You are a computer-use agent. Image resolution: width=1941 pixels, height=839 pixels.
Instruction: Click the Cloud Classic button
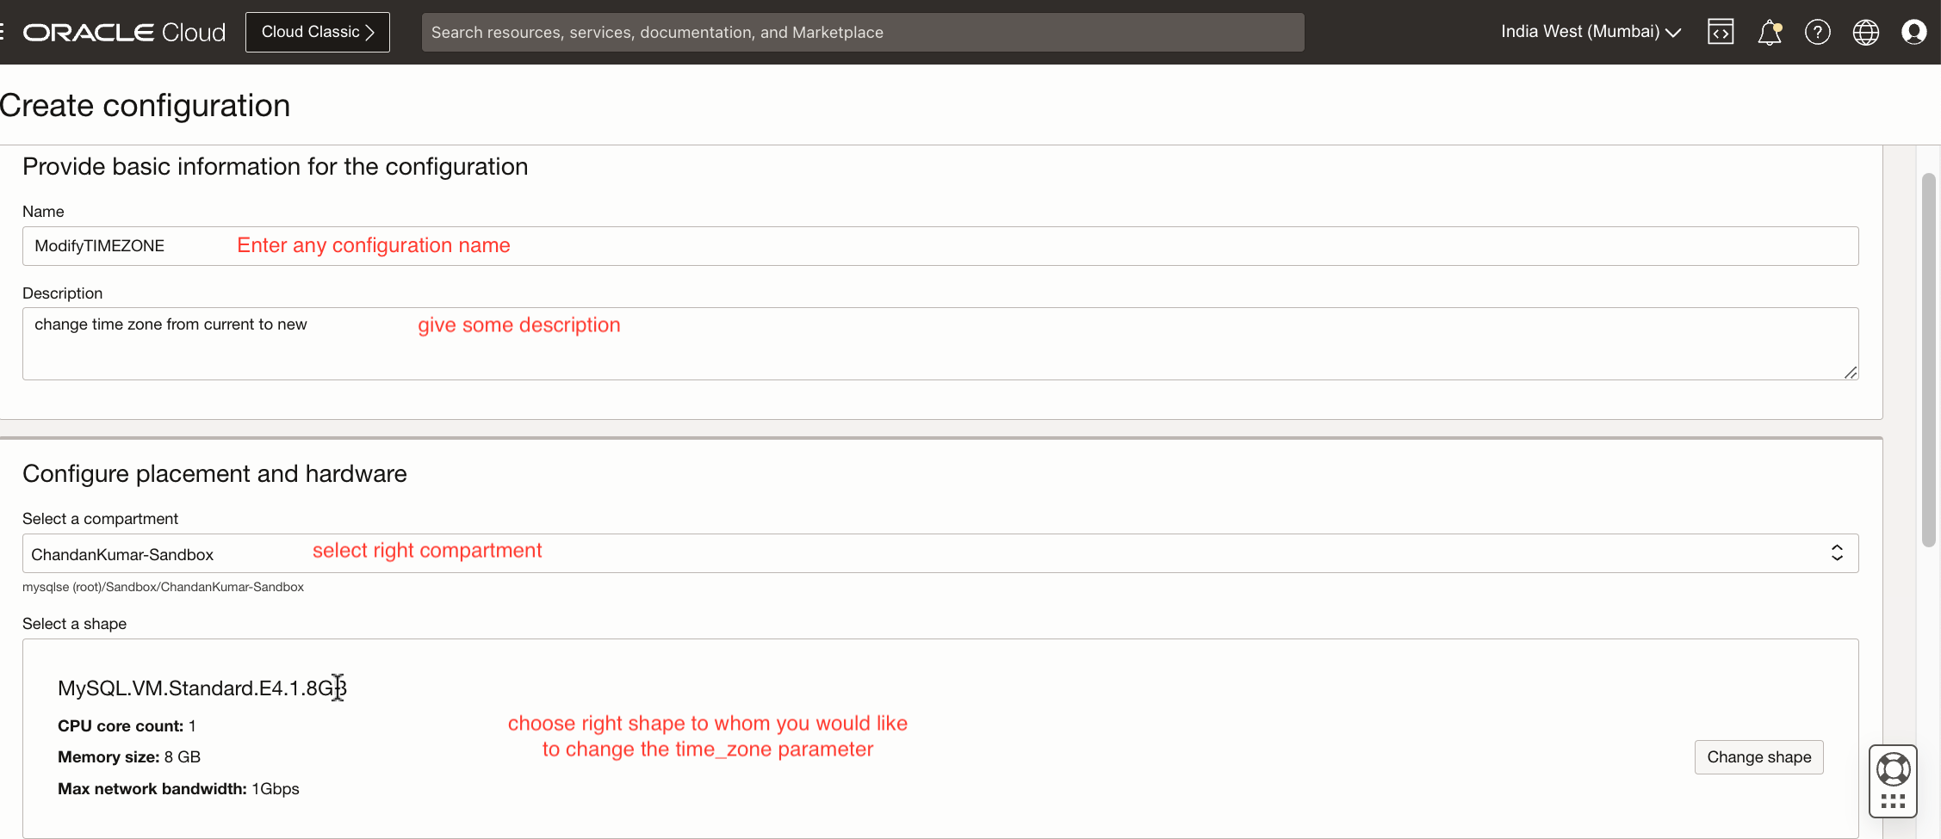coord(318,32)
